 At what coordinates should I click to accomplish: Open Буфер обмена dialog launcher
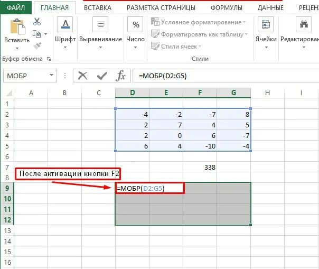point(49,59)
